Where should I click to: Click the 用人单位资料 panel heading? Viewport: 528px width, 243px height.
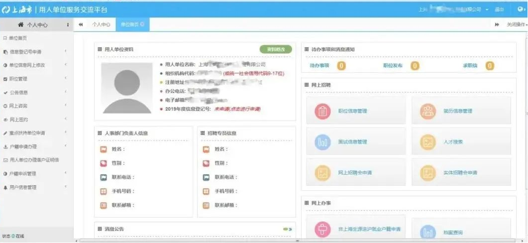[119, 49]
